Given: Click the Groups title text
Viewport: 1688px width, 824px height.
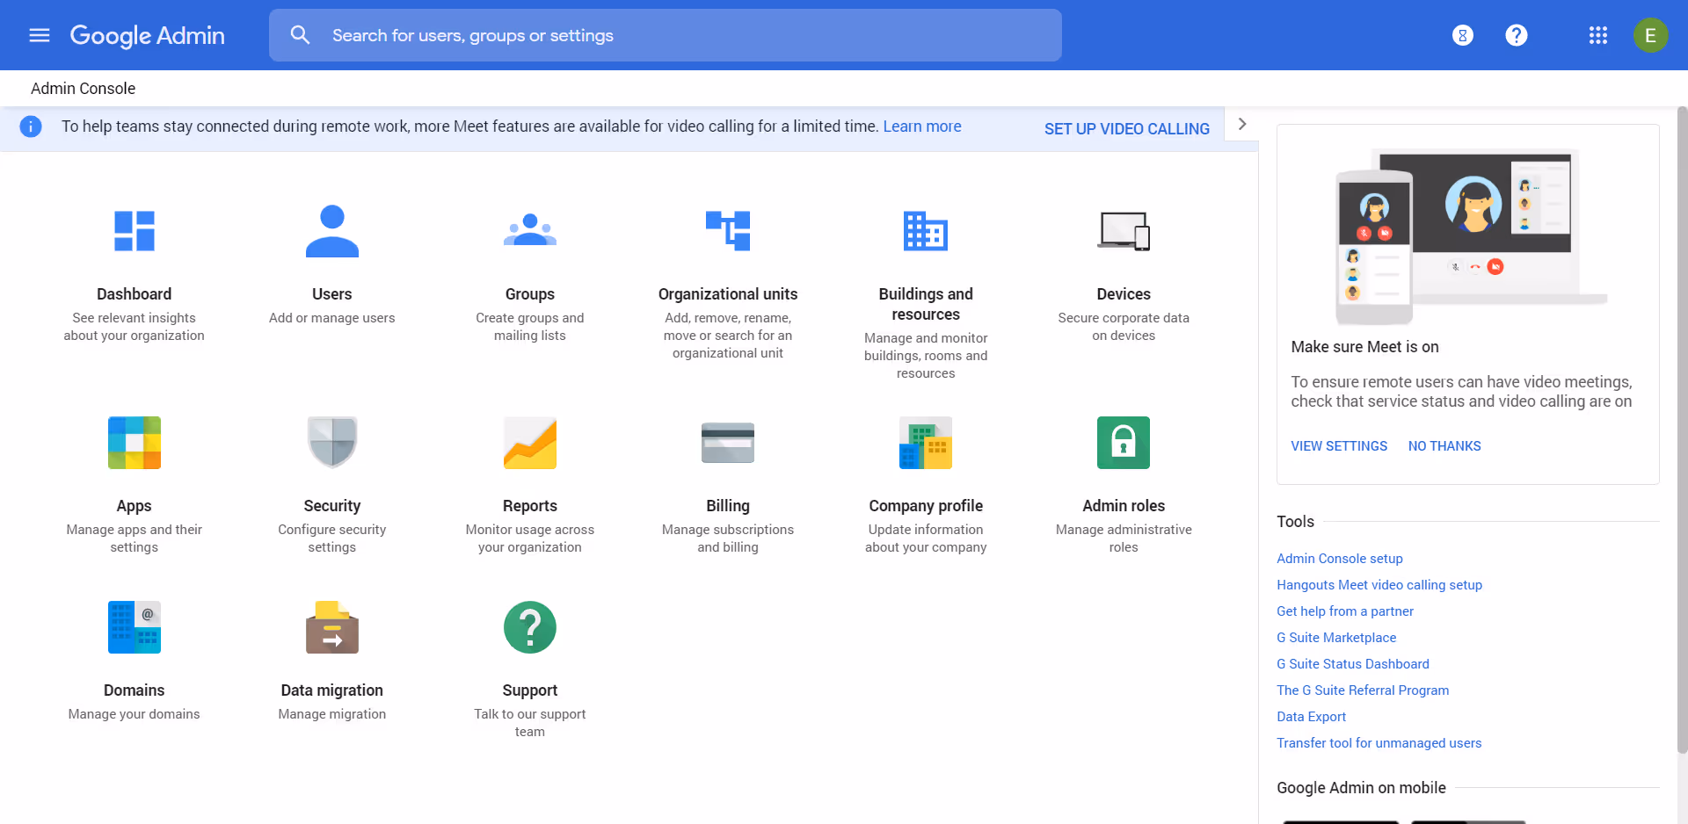Looking at the screenshot, I should coord(530,294).
